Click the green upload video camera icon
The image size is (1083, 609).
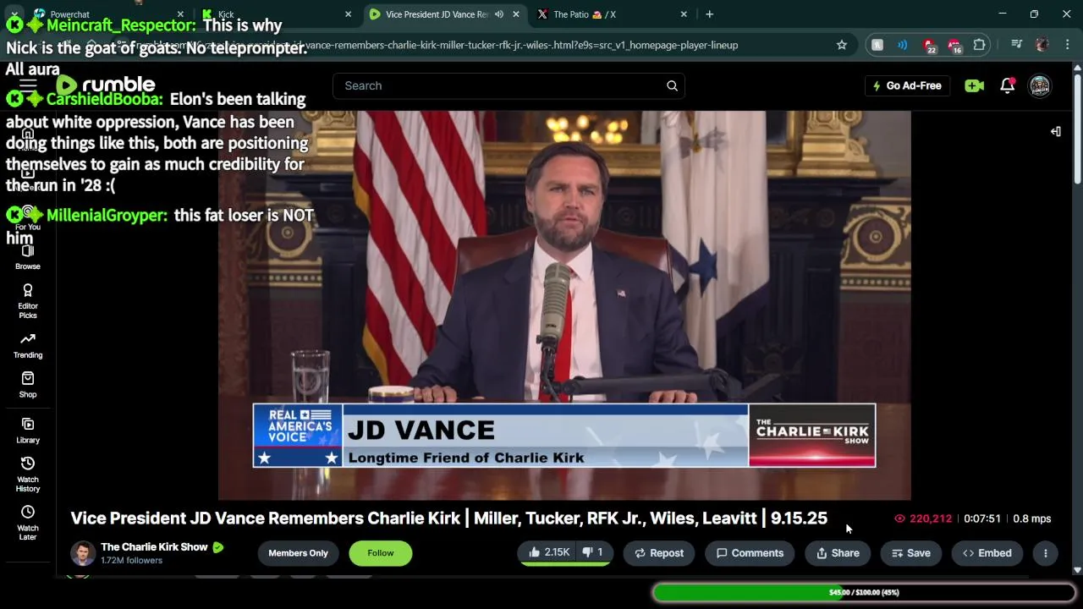coord(974,85)
